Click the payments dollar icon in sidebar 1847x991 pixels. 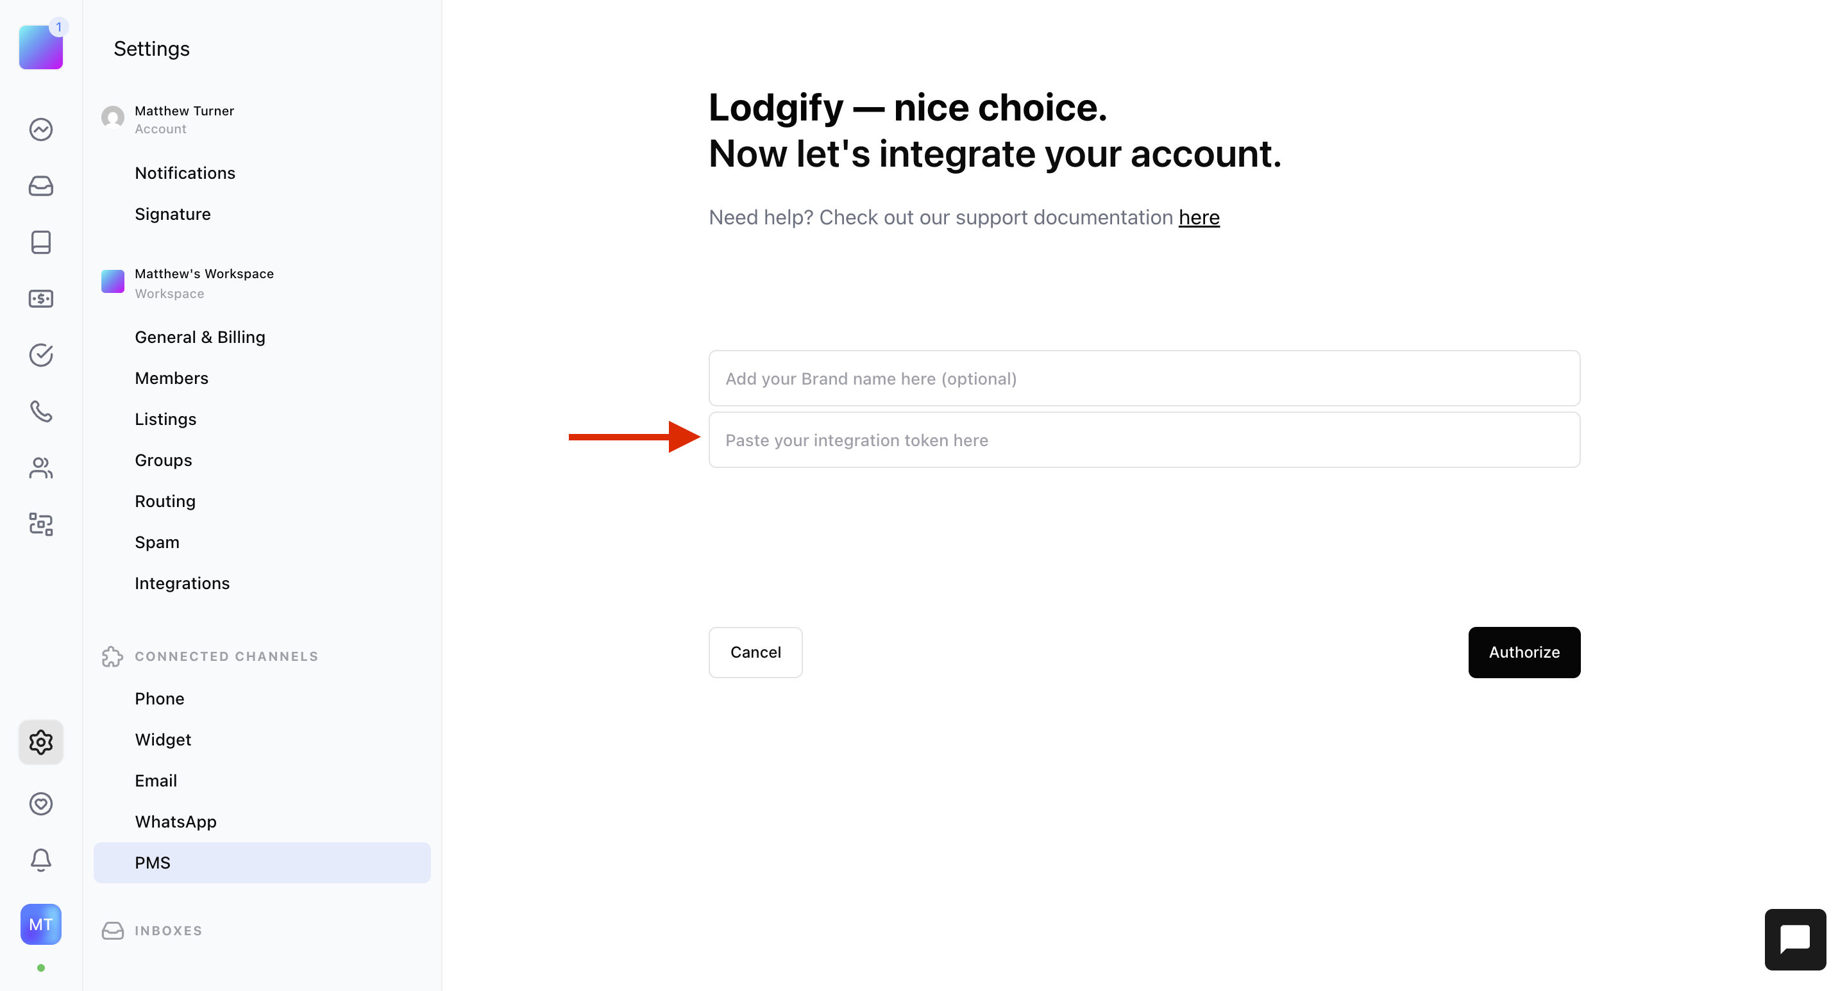pos(41,299)
